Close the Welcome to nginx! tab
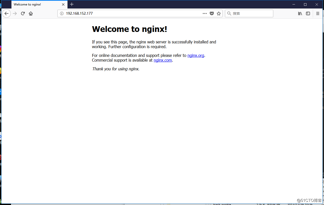The image size is (324, 205). [63, 4]
